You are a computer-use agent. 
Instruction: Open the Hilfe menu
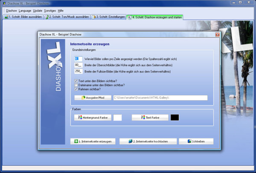[61, 11]
